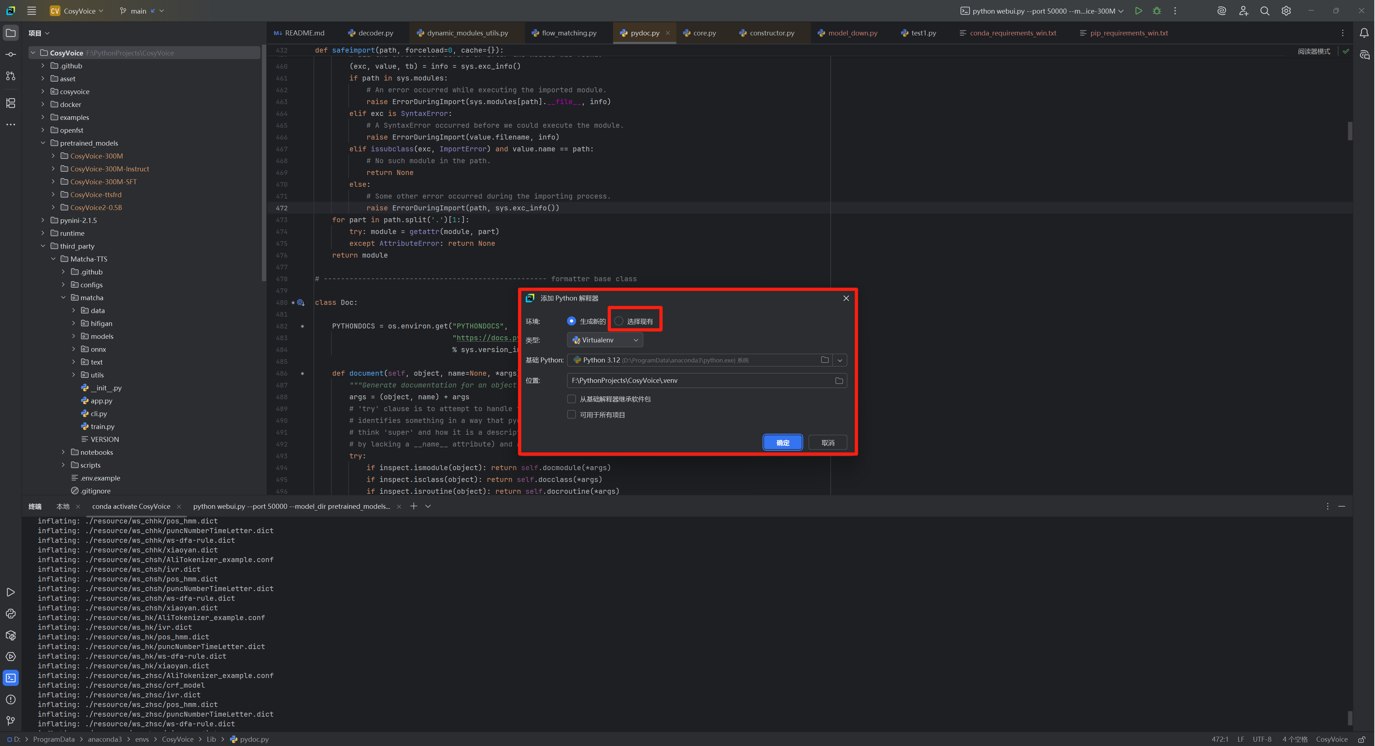Open IDE settings gear icon
1375x746 pixels.
(x=1286, y=11)
